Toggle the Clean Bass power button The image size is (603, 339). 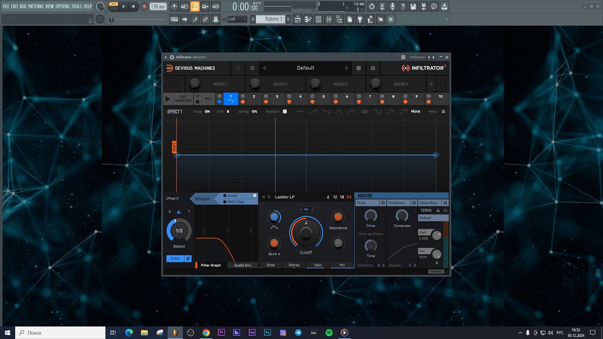click(446, 203)
